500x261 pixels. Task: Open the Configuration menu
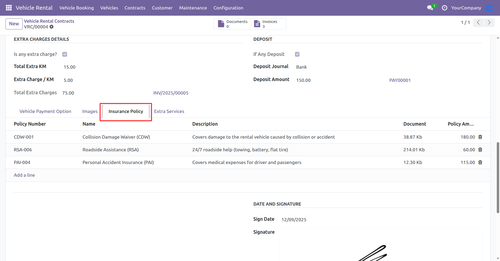pyautogui.click(x=228, y=8)
